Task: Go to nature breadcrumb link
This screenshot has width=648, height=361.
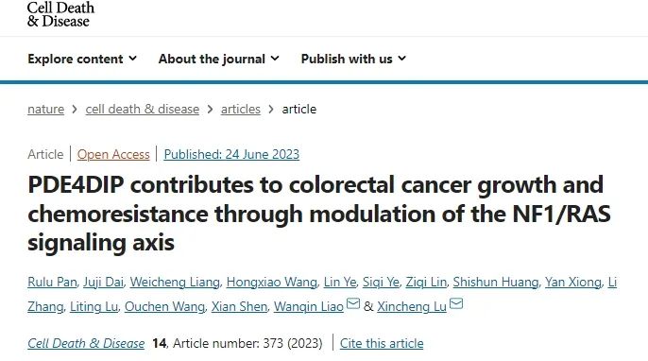Action: pos(46,110)
